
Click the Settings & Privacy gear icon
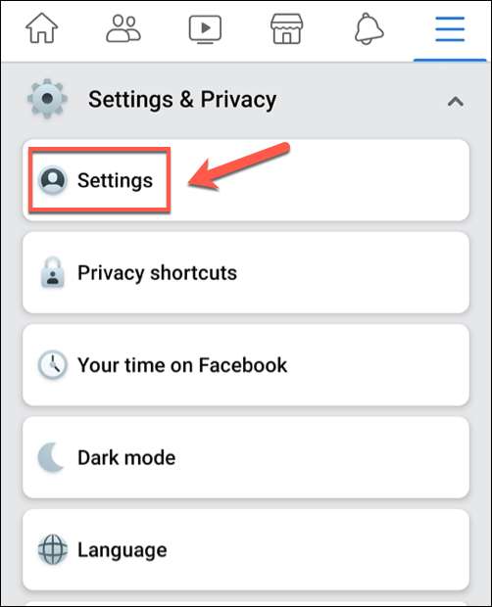coord(47,99)
